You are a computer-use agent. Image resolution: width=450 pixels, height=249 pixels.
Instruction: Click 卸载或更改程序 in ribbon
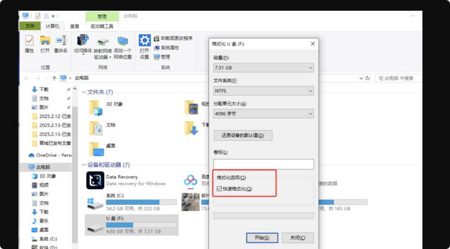coord(173,38)
